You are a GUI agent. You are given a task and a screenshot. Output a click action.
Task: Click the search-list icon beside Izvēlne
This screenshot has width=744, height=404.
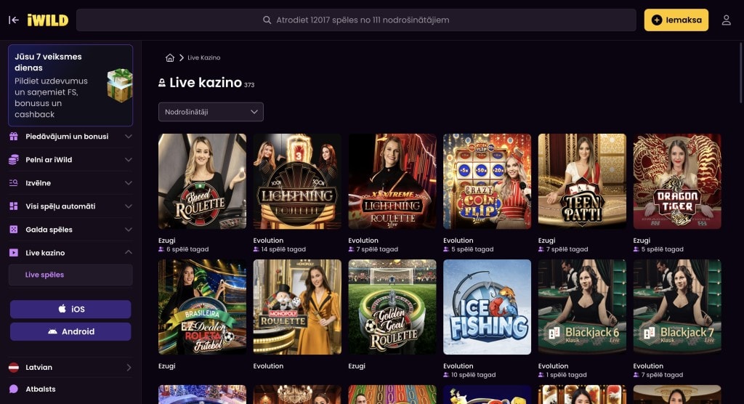[x=14, y=183]
